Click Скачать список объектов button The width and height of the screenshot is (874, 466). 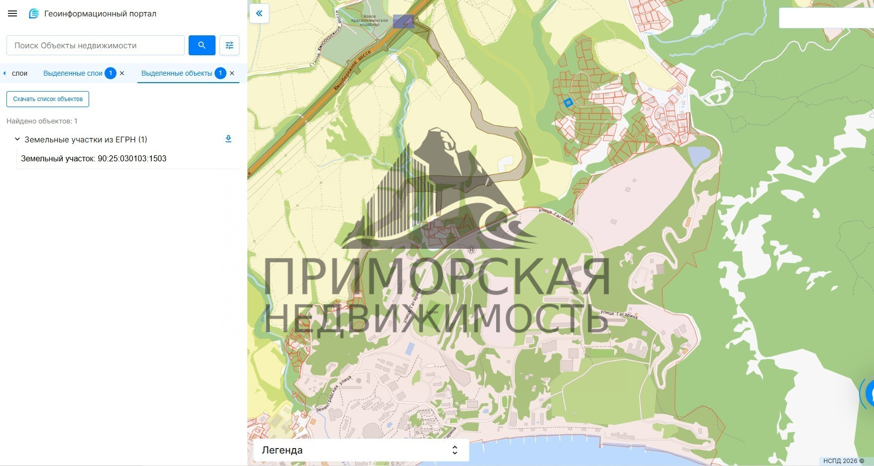[x=48, y=99]
